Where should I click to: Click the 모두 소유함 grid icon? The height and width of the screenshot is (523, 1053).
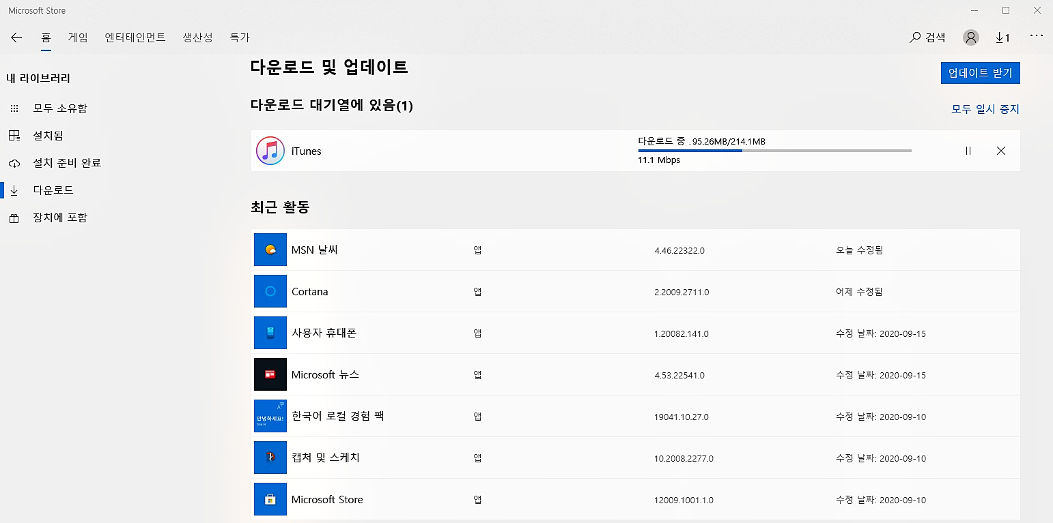(x=14, y=108)
